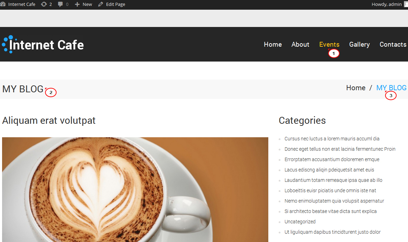Click the WordPress dashboard icon in admin bar

pos(3,4)
